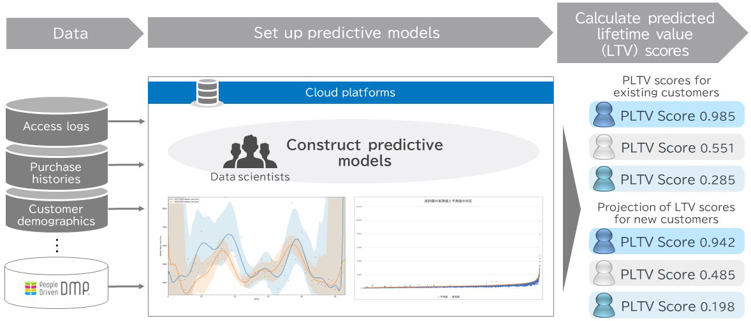The height and width of the screenshot is (321, 751).
Task: Click the gray user icon beside PLTV Score 0.485
Action: click(x=604, y=274)
